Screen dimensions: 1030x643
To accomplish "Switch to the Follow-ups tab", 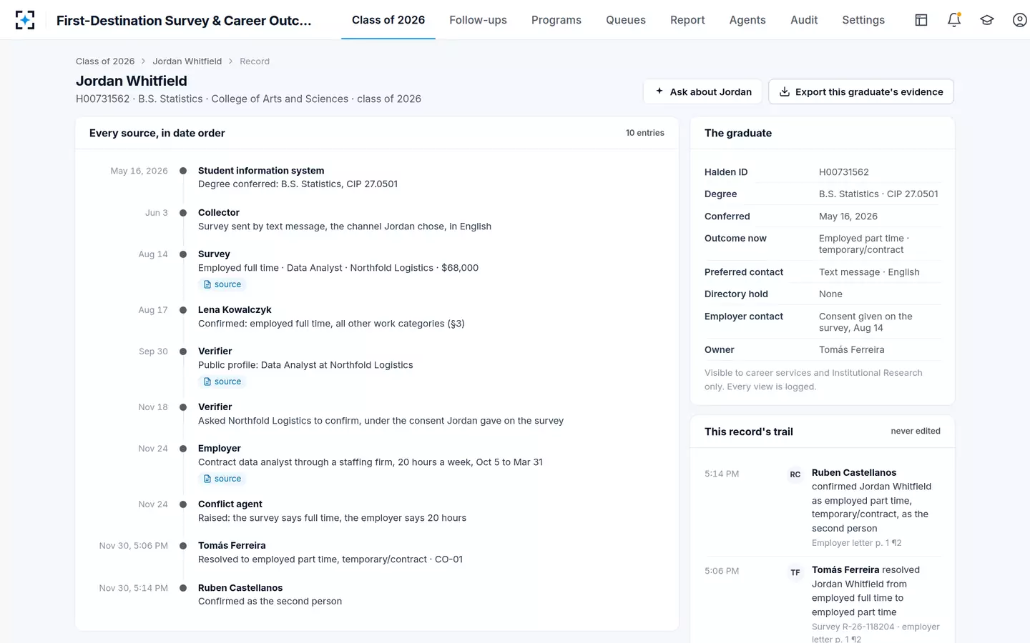I will [478, 20].
